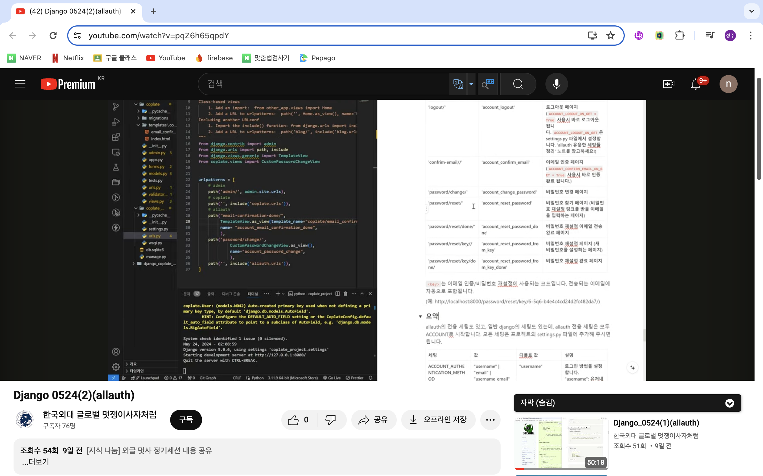
Task: Dislike the video with thumbs down
Action: 330,420
